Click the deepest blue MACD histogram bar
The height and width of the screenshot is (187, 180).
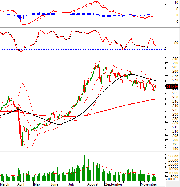point(20,19)
